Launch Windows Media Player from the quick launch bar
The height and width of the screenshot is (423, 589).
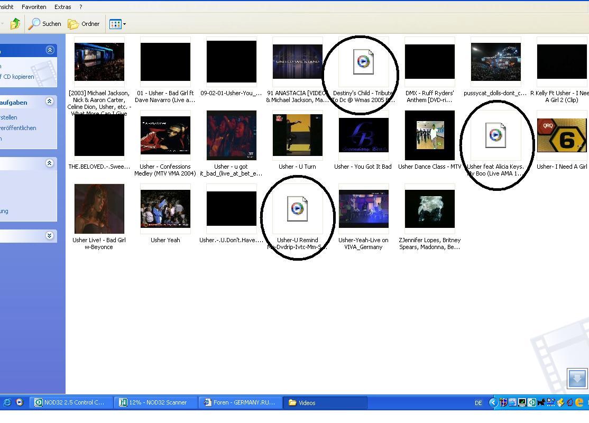pyautogui.click(x=20, y=402)
